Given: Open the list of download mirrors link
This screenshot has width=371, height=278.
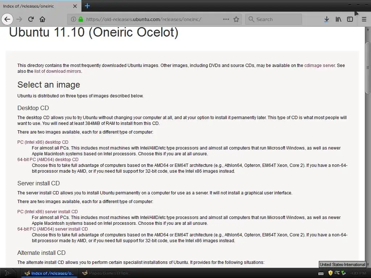Looking at the screenshot, I should tap(58, 71).
